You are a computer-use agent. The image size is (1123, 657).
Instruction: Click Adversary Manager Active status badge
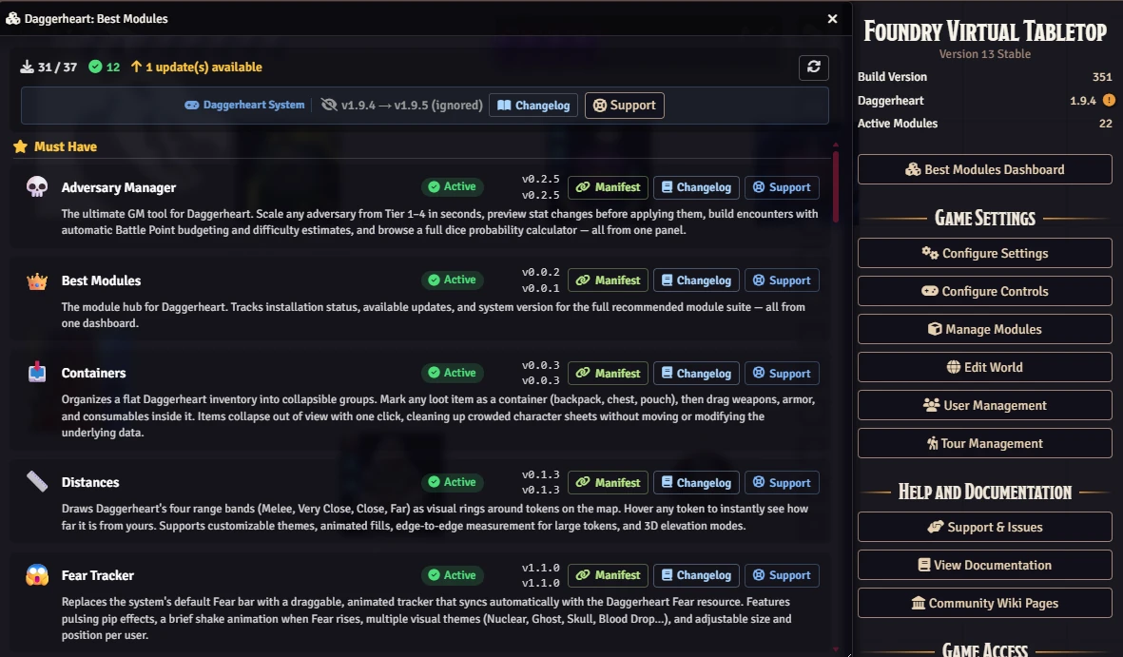click(x=453, y=186)
